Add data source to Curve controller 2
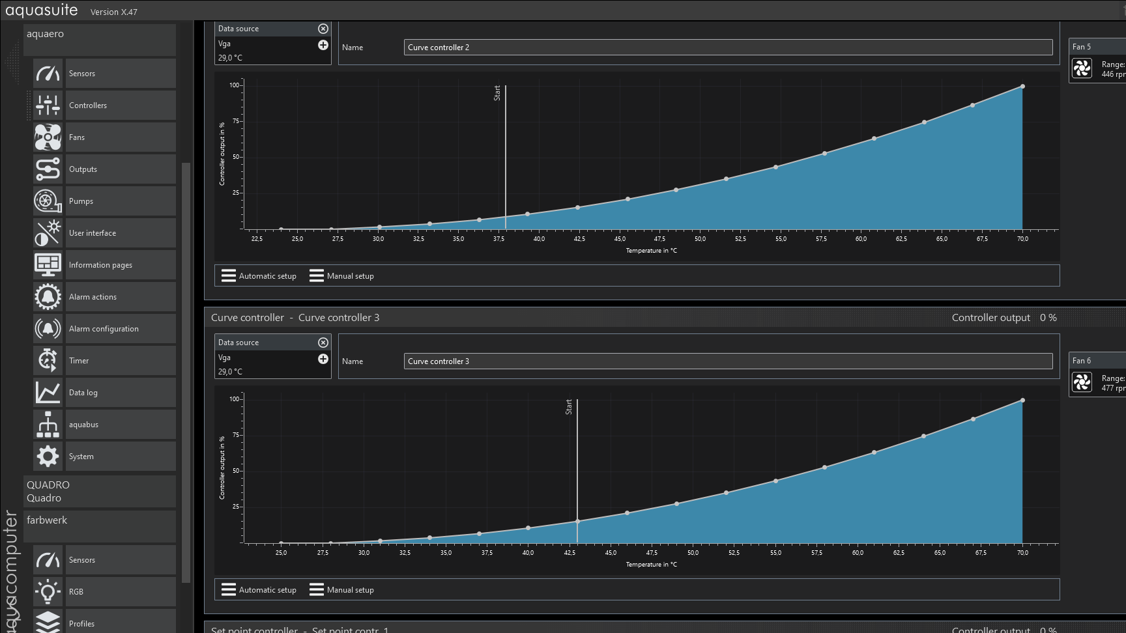 pos(323,45)
